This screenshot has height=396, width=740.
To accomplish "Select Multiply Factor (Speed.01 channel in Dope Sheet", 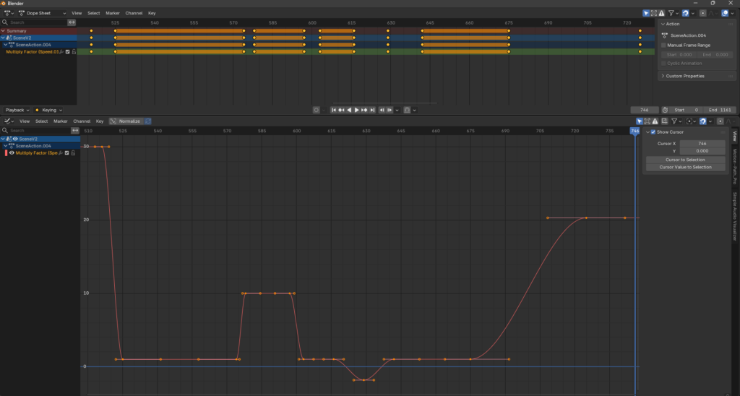I will [x=32, y=52].
